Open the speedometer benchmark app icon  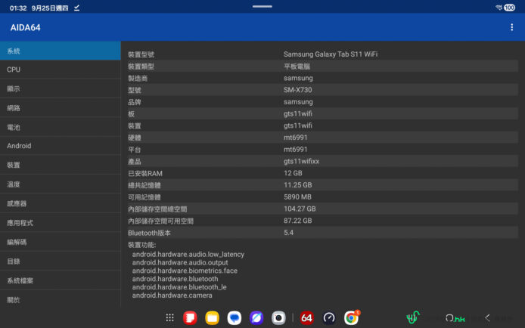click(x=329, y=317)
